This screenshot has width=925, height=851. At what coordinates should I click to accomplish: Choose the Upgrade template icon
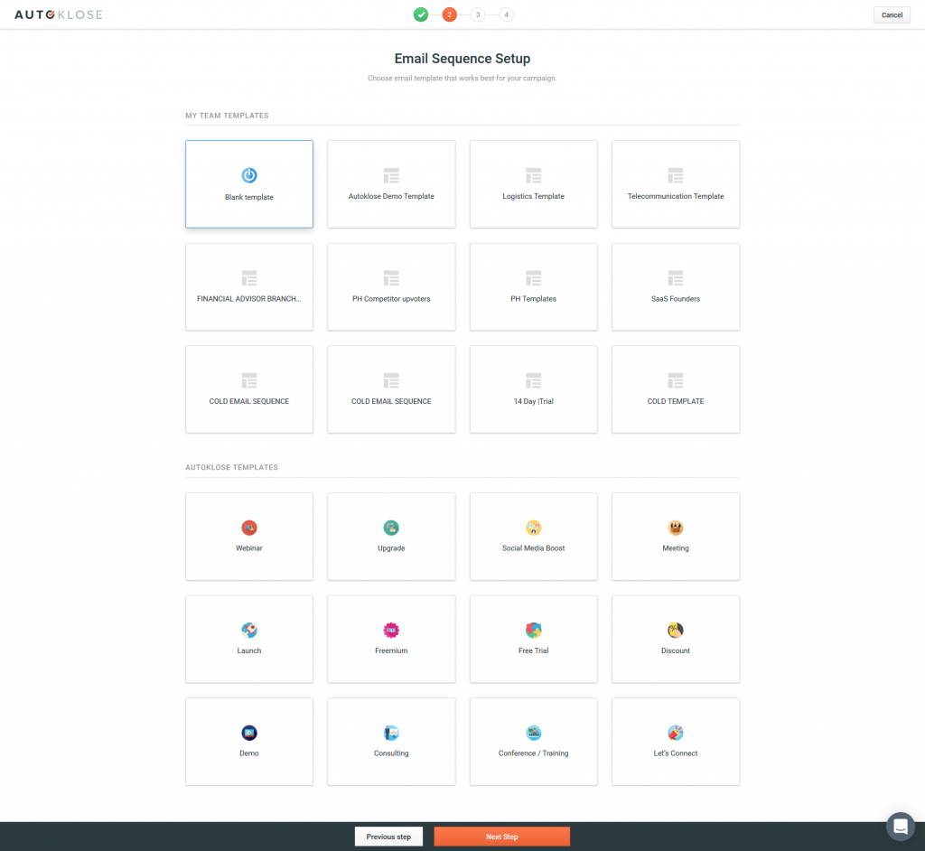(391, 528)
